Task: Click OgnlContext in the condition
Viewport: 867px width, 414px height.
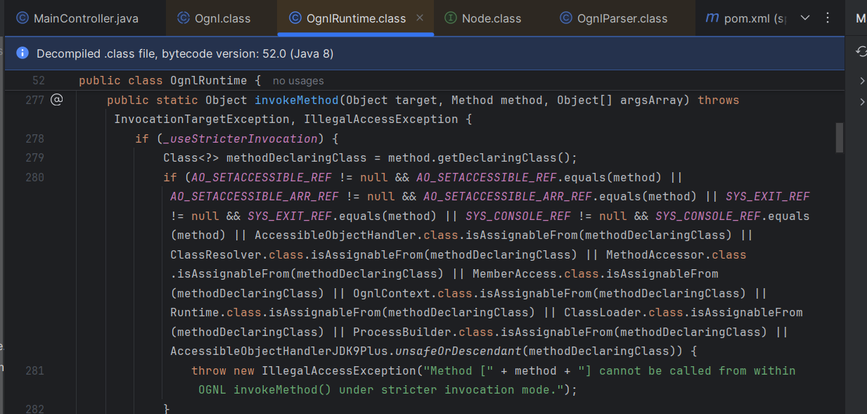Action: click(392, 292)
